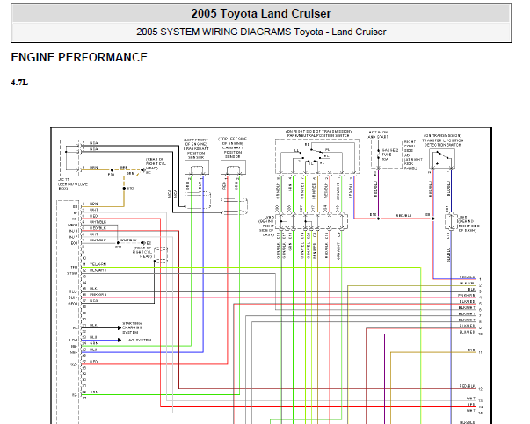The width and height of the screenshot is (530, 424).
Task: Select the 'BLK/WHT' wire label at pin 12
Action: point(98,270)
